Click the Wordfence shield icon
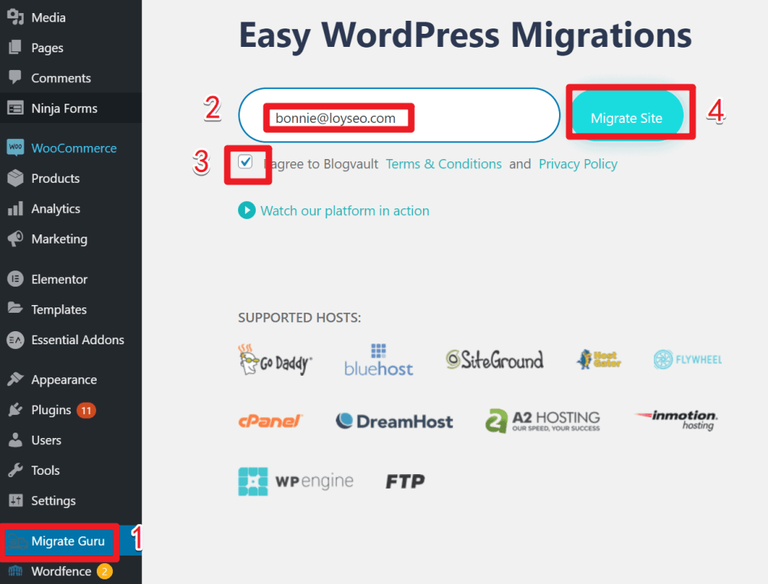 pyautogui.click(x=15, y=571)
